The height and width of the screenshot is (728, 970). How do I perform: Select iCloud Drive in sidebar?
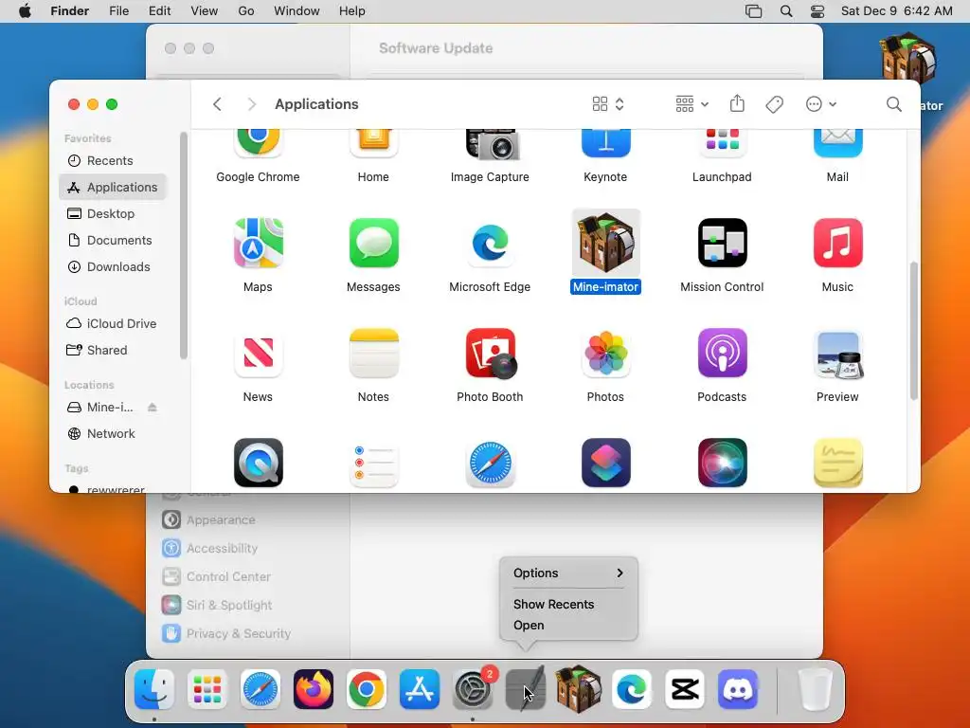click(113, 324)
